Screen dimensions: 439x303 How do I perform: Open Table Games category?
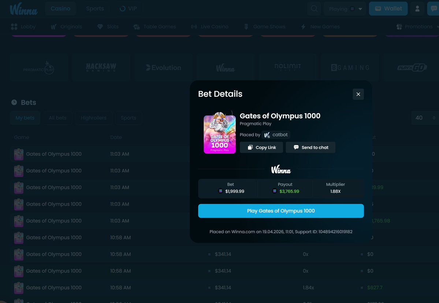(x=155, y=27)
